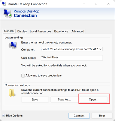Click the large Remote Desktop Connection banner icon
Screen dimensions: 115x121
(x=8, y=13)
